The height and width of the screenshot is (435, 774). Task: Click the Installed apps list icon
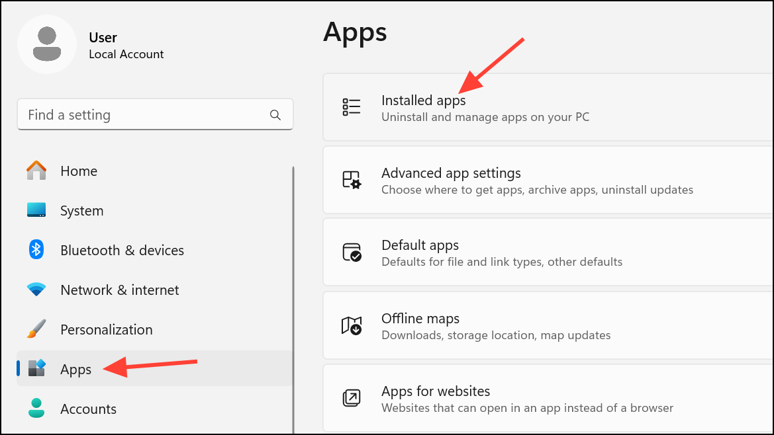tap(352, 107)
